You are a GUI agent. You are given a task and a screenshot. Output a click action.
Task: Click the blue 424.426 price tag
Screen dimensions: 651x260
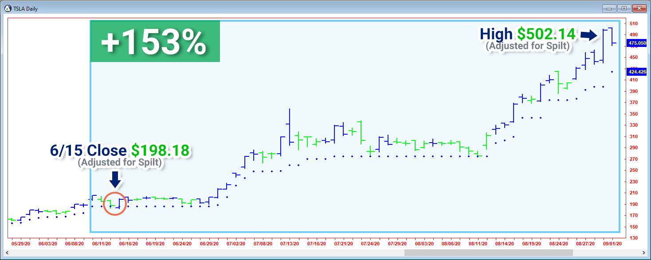point(638,72)
